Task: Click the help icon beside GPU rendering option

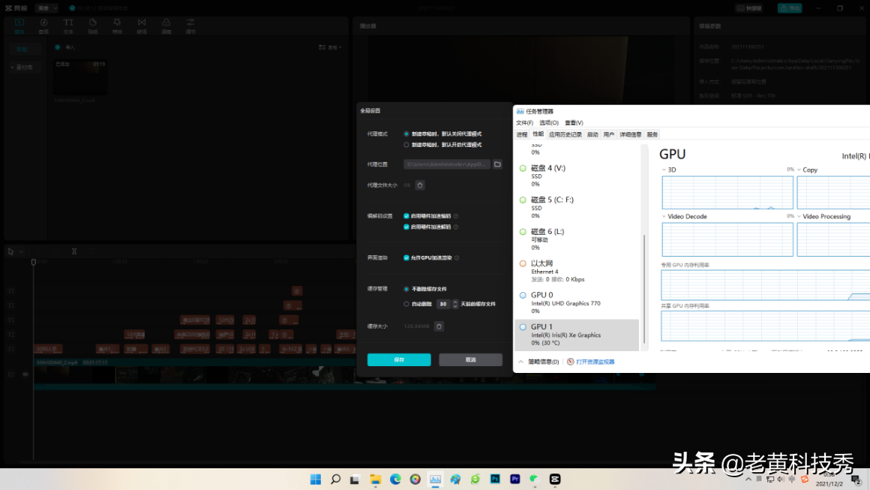Action: pyautogui.click(x=457, y=257)
